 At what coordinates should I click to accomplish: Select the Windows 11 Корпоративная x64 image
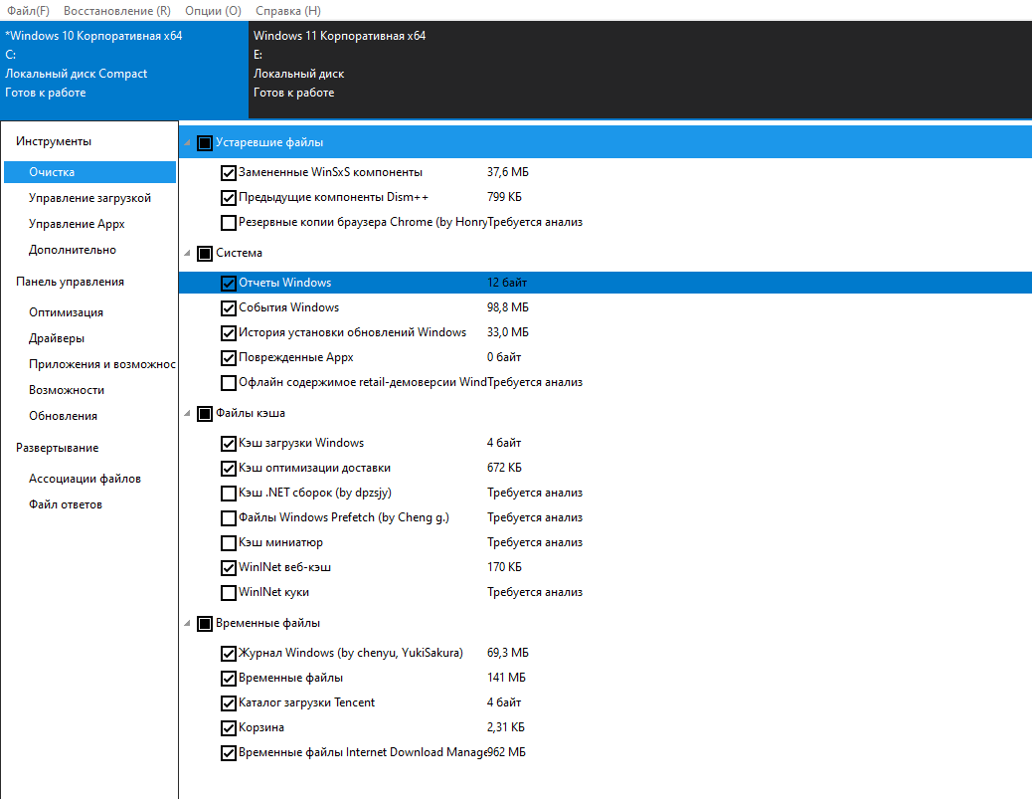pos(339,36)
